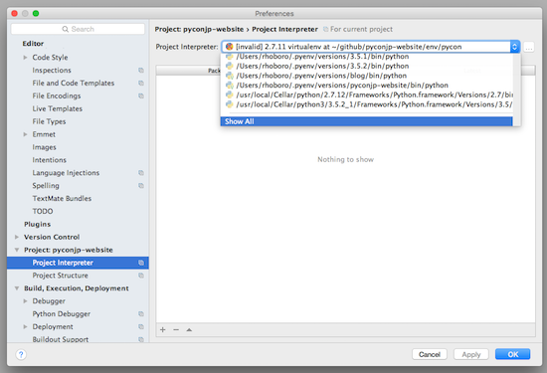Click Project: pyconjp-website breadcrumb
The height and width of the screenshot is (373, 547).
pyautogui.click(x=199, y=29)
